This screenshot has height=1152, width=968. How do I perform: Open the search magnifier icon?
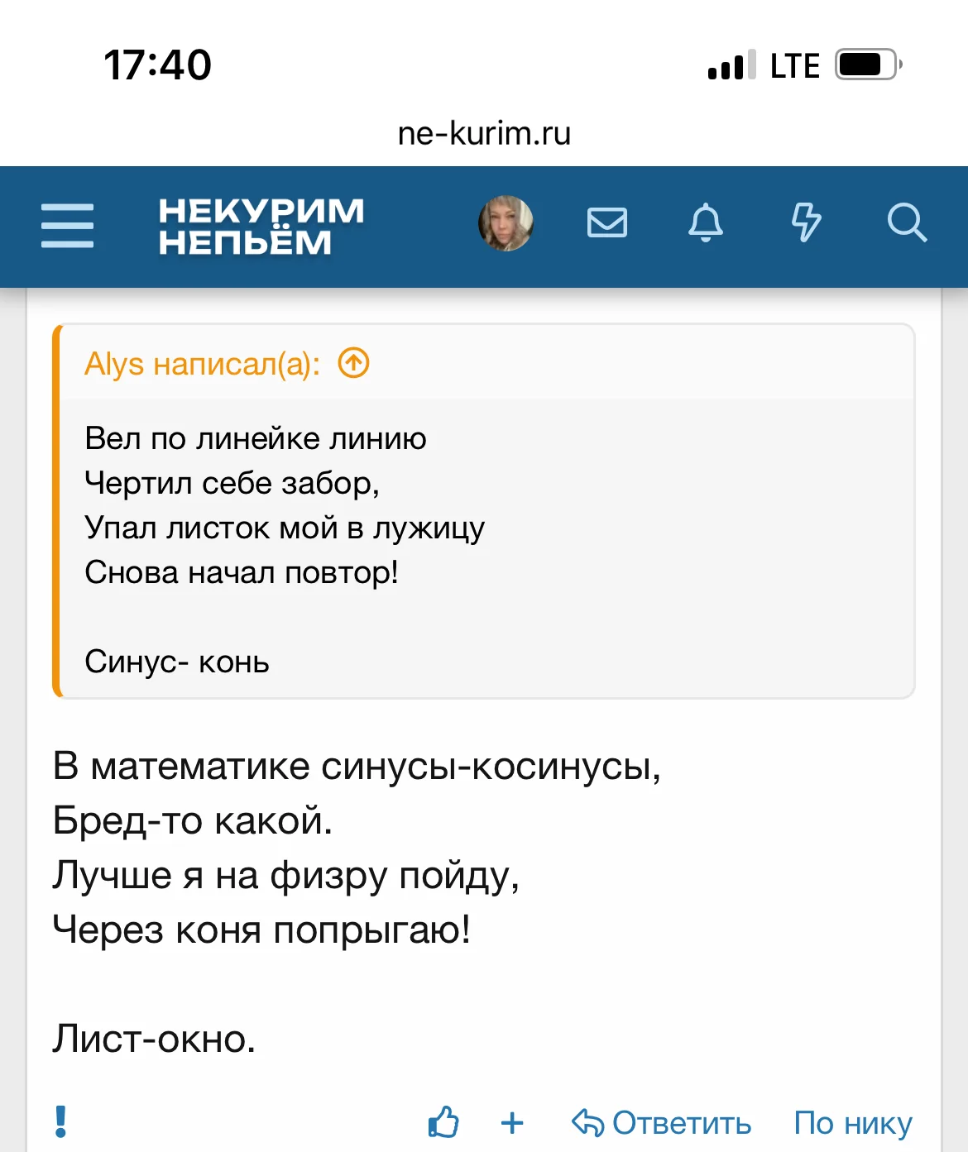[906, 222]
